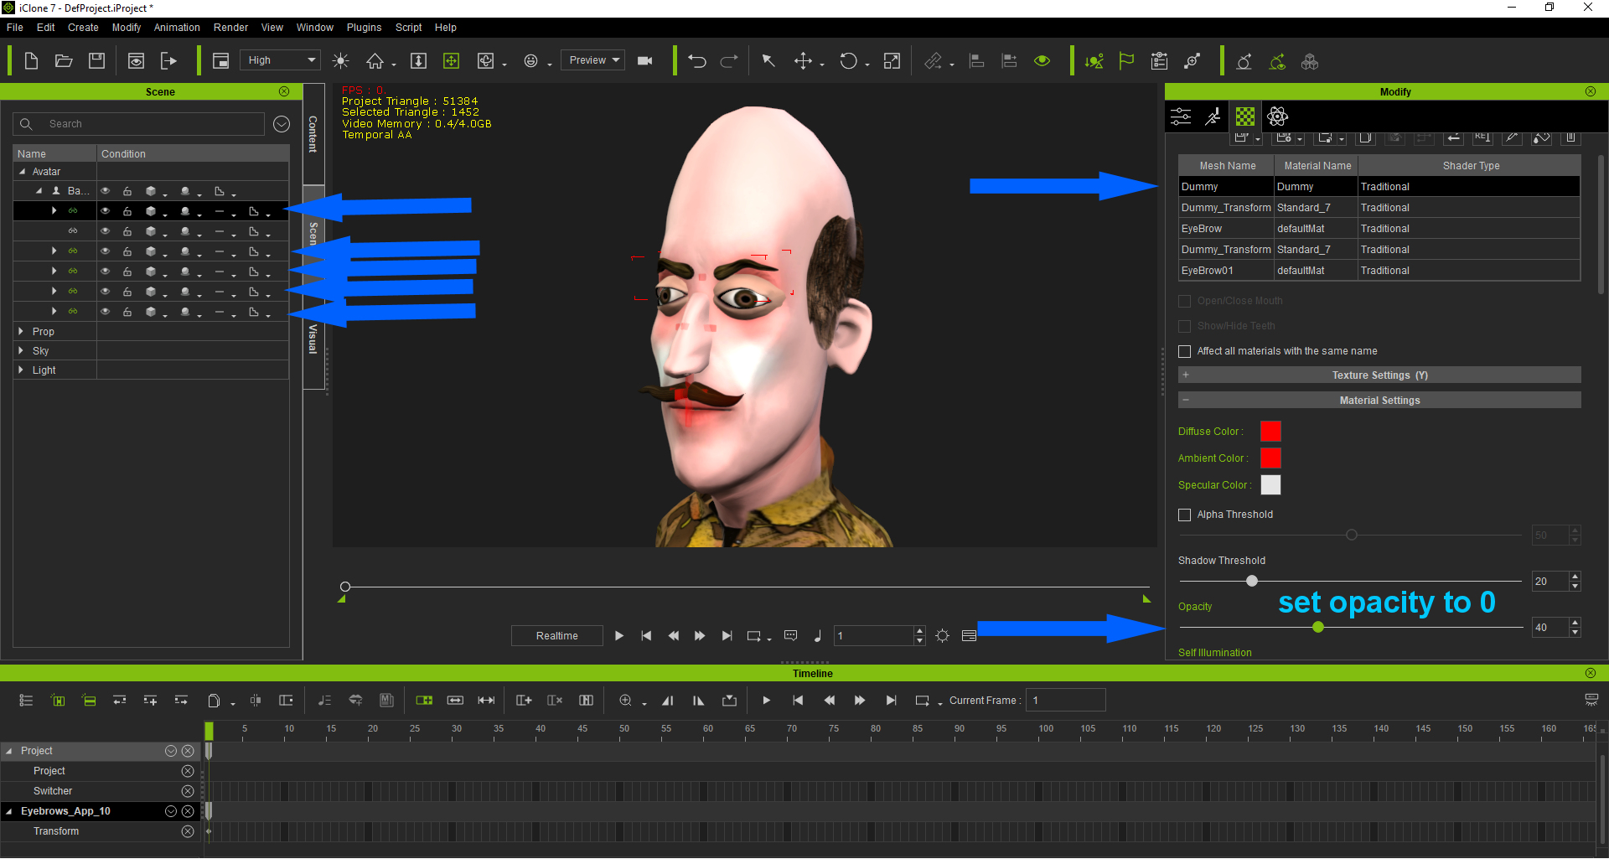The width and height of the screenshot is (1609, 859).
Task: Click the Home camera view icon
Action: (375, 61)
